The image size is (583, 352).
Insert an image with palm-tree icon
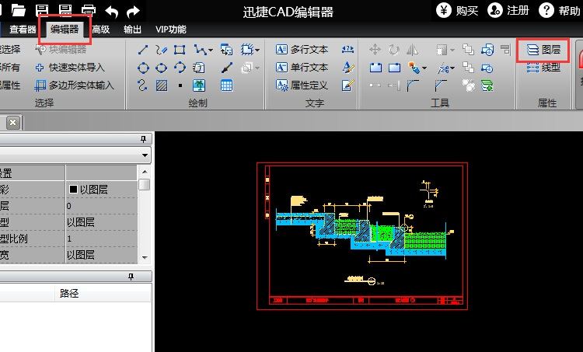(x=199, y=85)
